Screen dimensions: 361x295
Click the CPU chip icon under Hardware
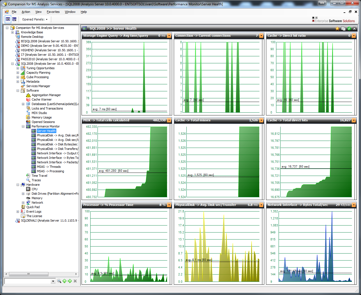click(x=28, y=189)
